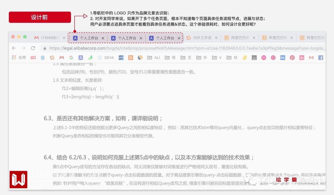
Task: Open the Dribbble bookmark
Action: (273, 58)
